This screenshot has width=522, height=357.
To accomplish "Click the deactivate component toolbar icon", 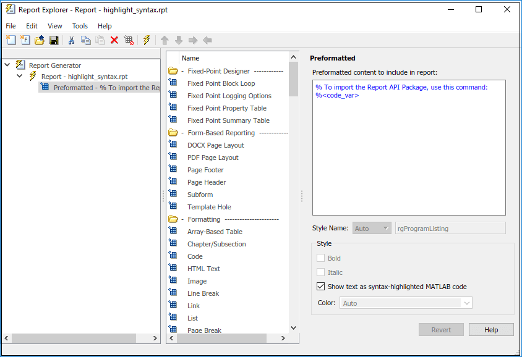I will 129,40.
